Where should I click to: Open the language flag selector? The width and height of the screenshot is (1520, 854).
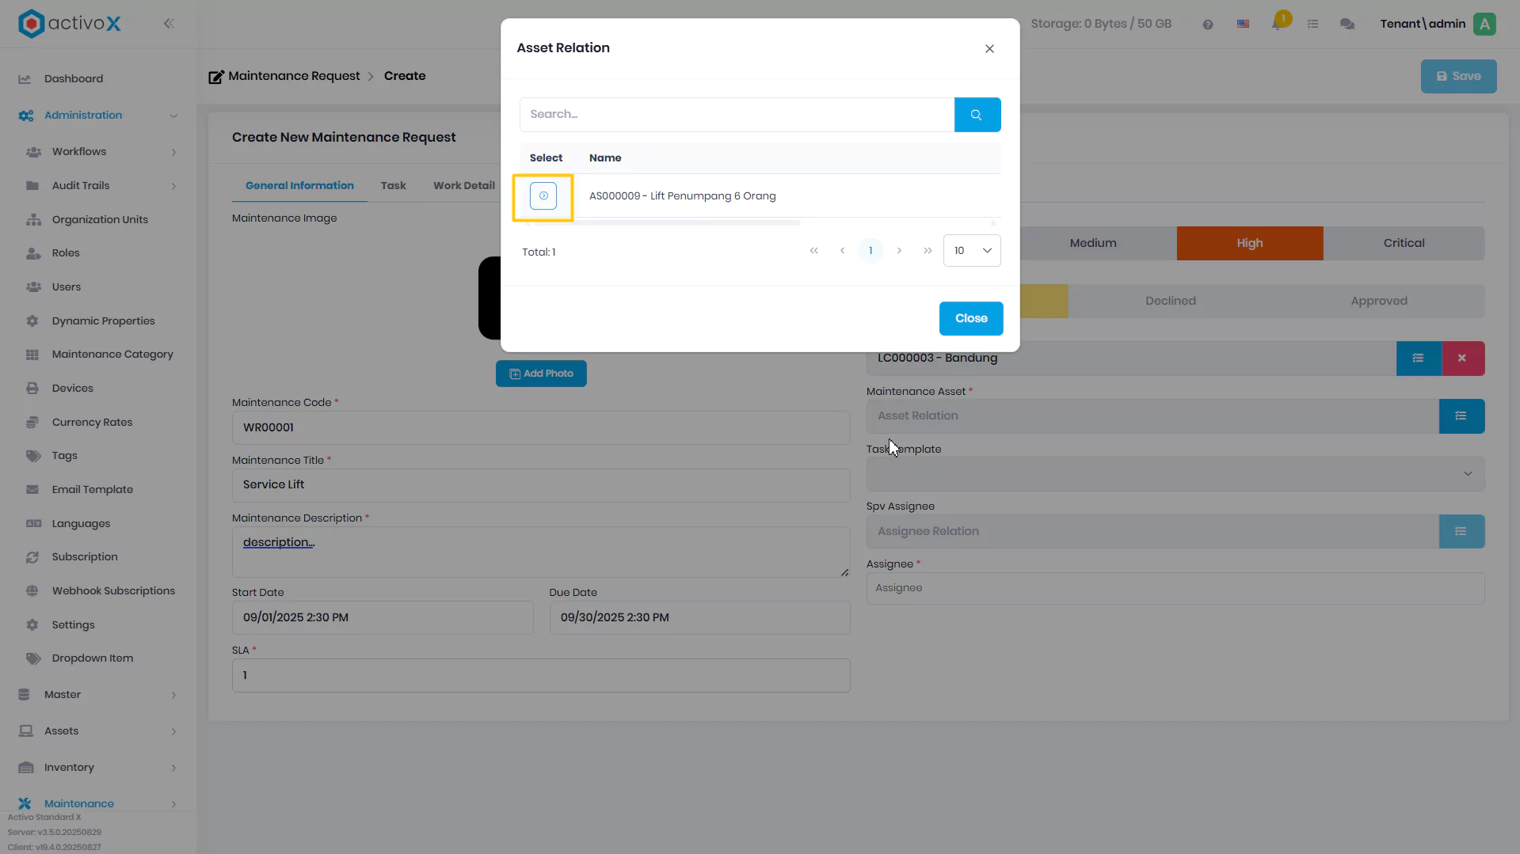click(x=1243, y=25)
